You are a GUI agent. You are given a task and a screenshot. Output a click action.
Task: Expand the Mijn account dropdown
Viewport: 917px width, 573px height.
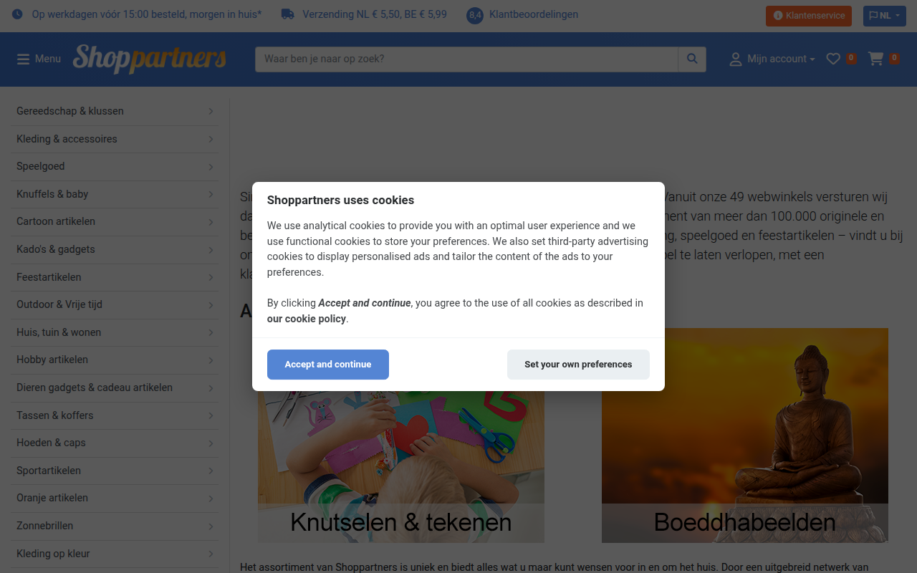click(782, 59)
